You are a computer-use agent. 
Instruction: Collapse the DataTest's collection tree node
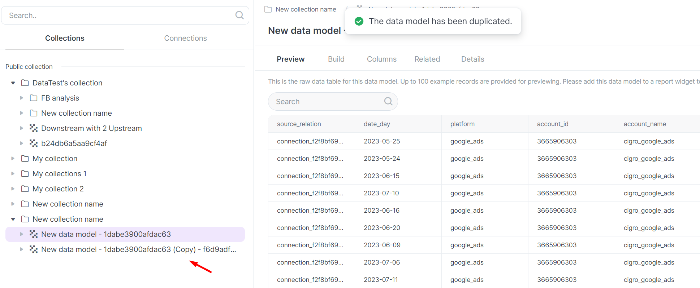pos(13,83)
